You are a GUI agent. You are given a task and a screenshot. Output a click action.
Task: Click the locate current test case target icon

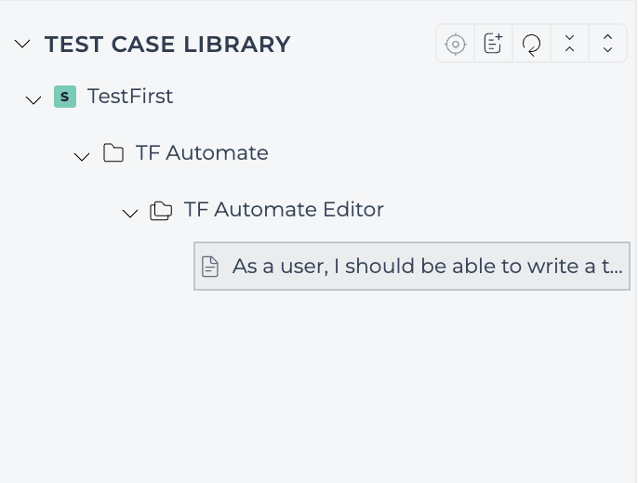coord(456,44)
